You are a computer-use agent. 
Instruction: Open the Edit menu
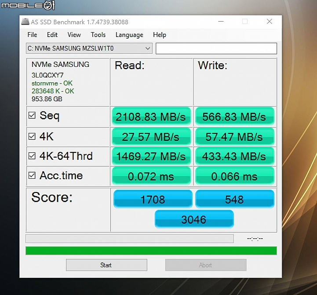pos(52,35)
